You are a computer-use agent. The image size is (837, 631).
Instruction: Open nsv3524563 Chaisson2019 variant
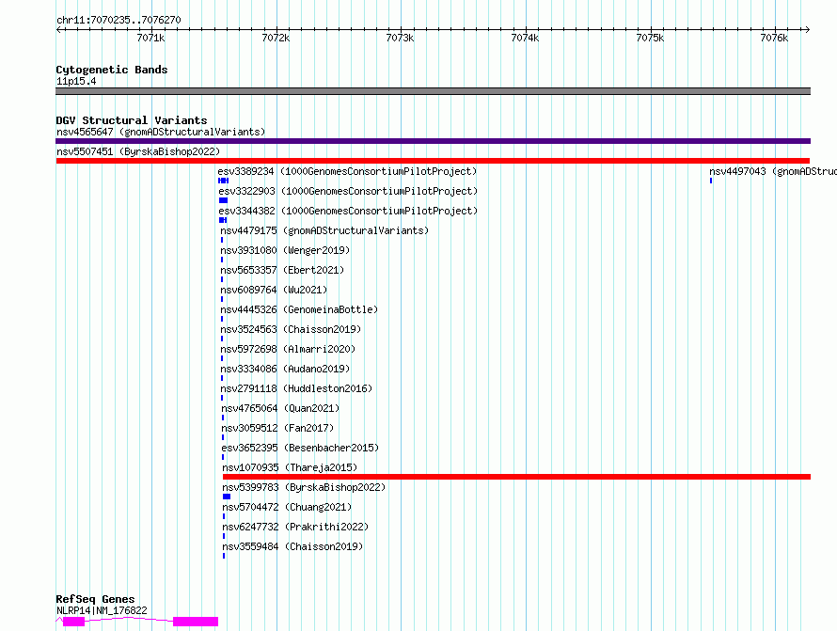291,329
